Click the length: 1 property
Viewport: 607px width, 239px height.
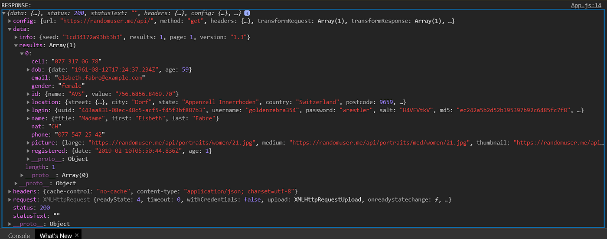tap(41, 167)
